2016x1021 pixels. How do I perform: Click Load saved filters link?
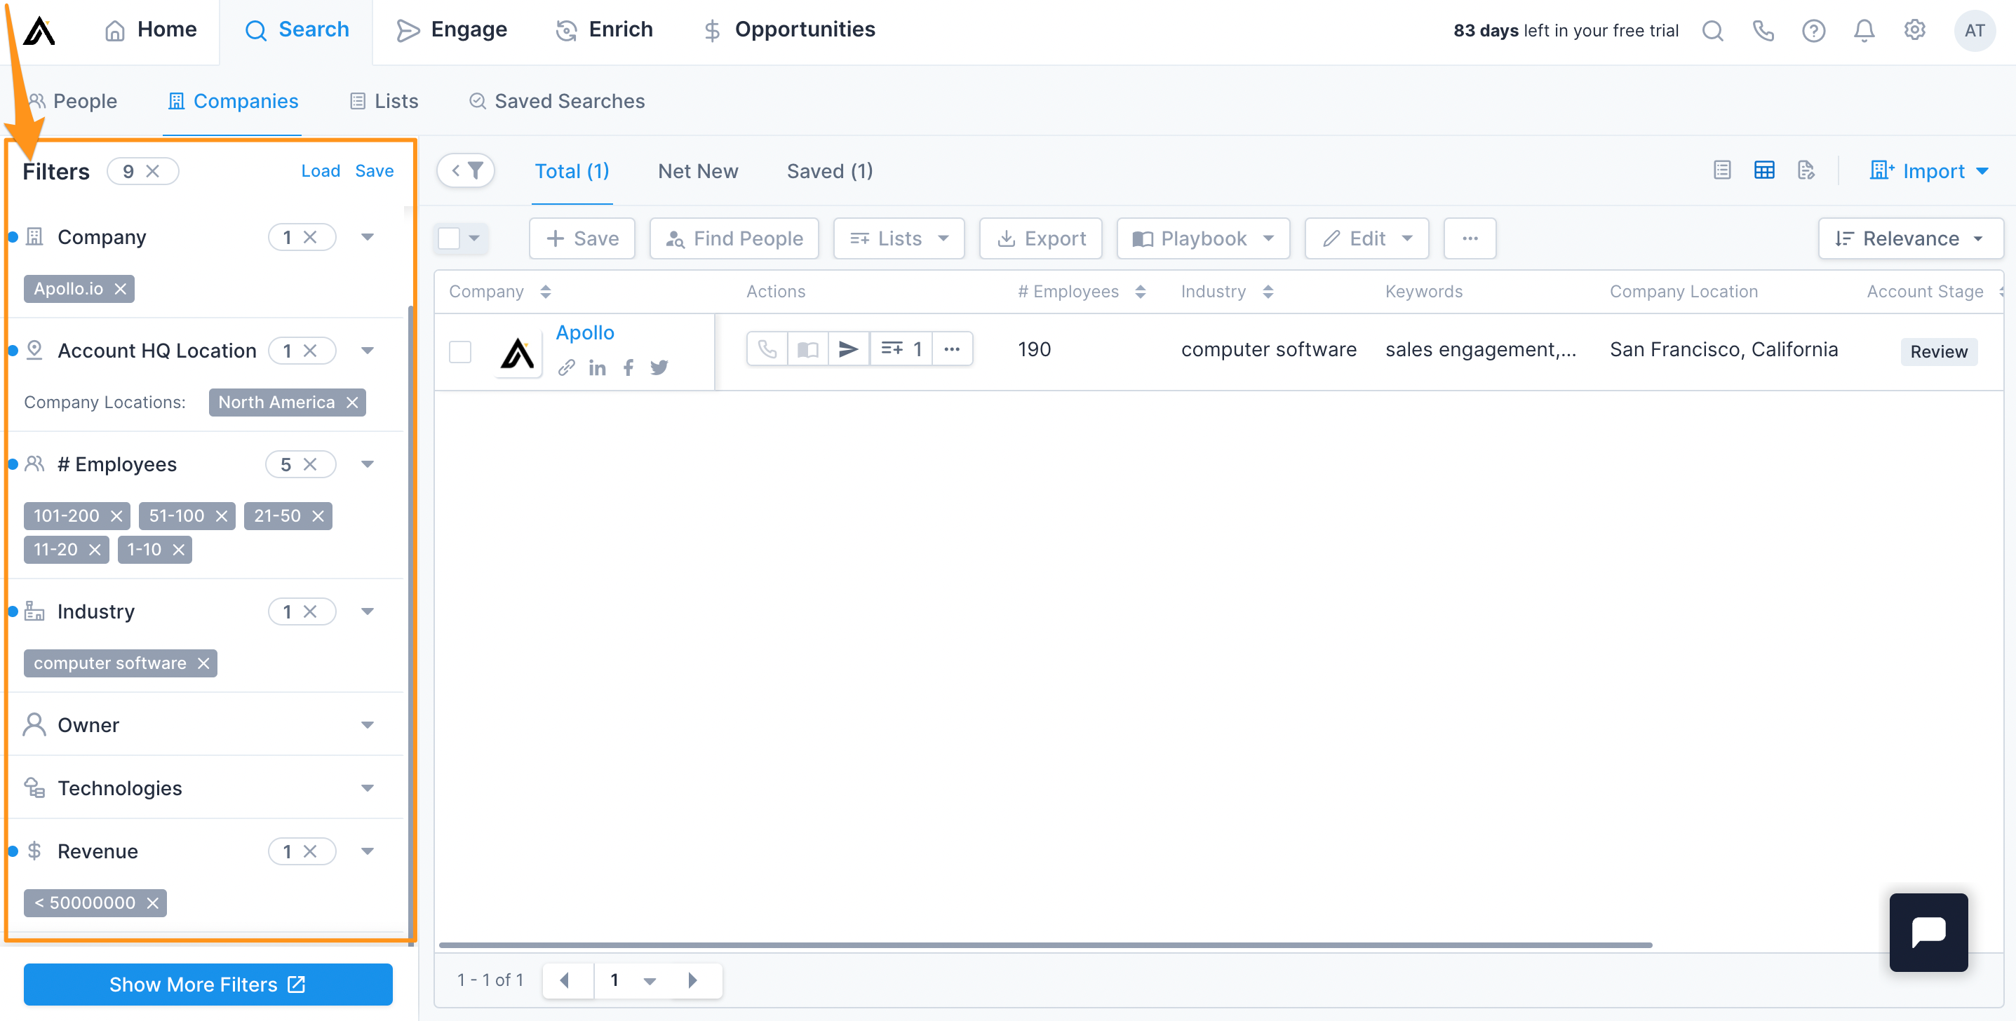click(x=320, y=171)
